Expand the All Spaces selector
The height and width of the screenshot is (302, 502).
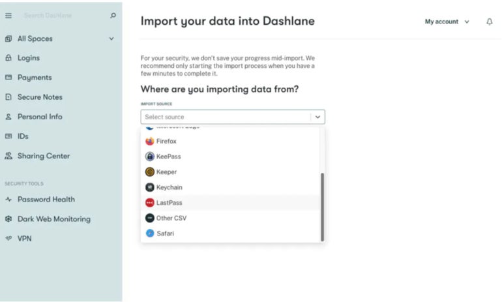[111, 38]
